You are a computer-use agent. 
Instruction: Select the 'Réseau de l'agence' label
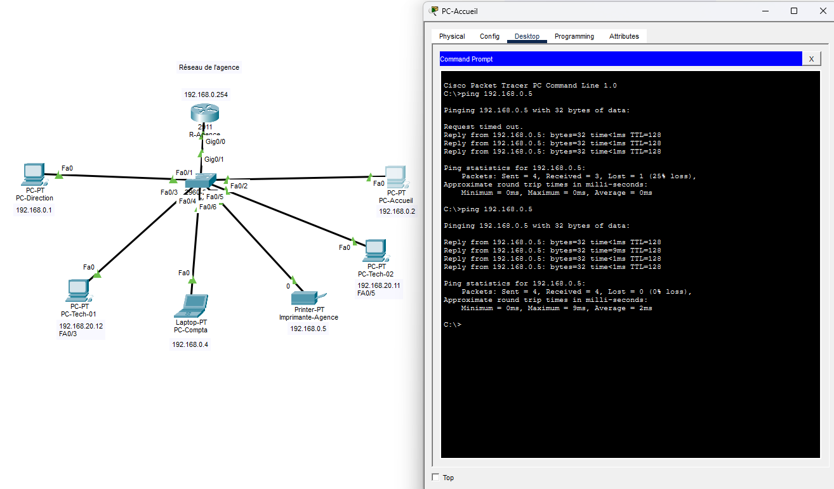[x=209, y=67]
